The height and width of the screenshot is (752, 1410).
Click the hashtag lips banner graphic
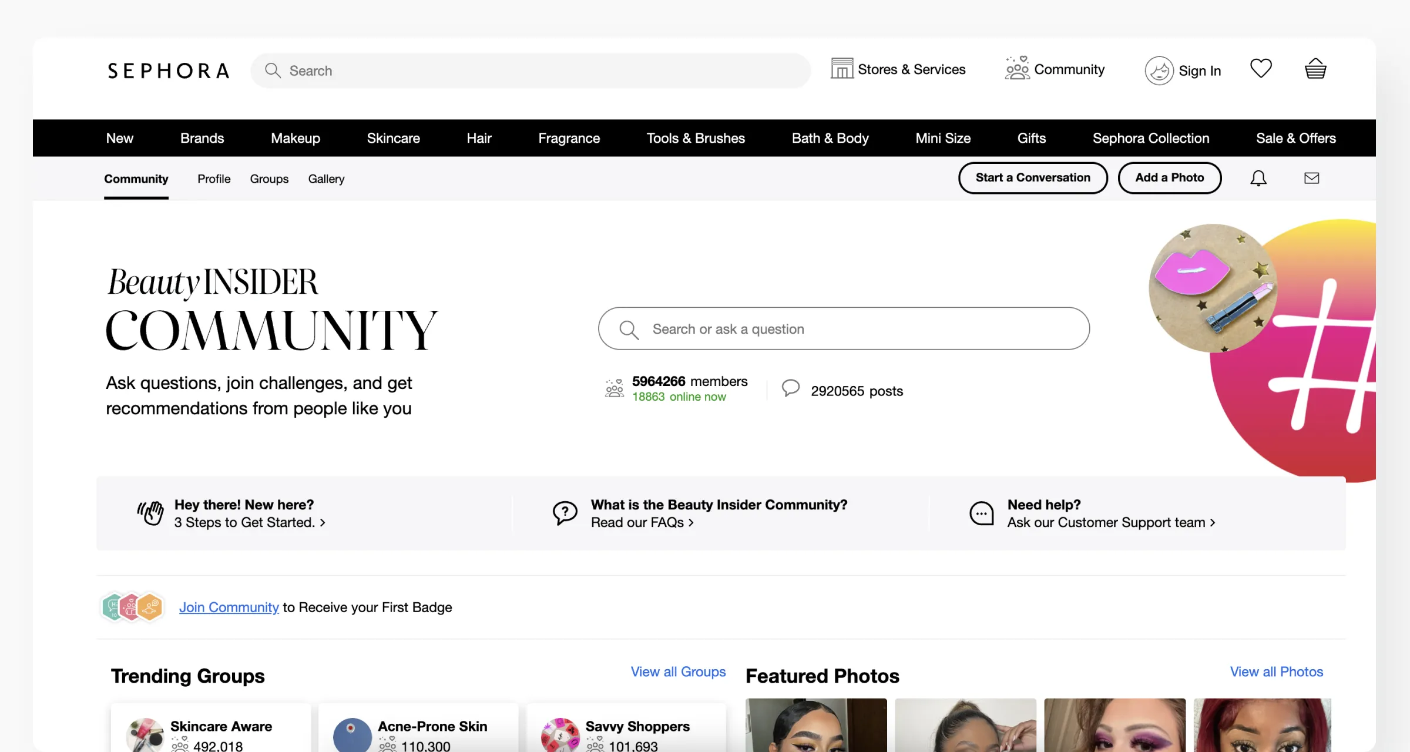pos(1263,350)
